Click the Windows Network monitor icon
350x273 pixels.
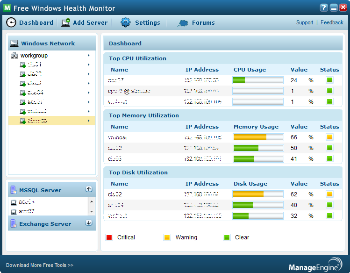point(14,43)
